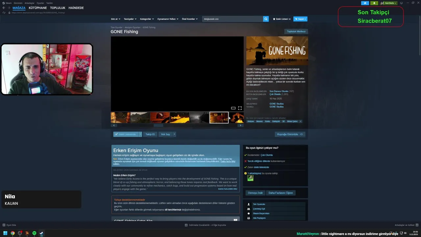Expand the Özel Kısımlar dropdown
This screenshot has width=421, height=237.
190,19
